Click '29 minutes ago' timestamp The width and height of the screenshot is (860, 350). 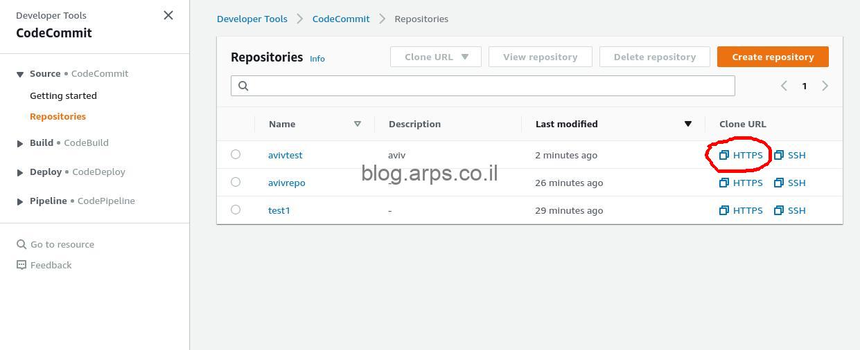(569, 210)
